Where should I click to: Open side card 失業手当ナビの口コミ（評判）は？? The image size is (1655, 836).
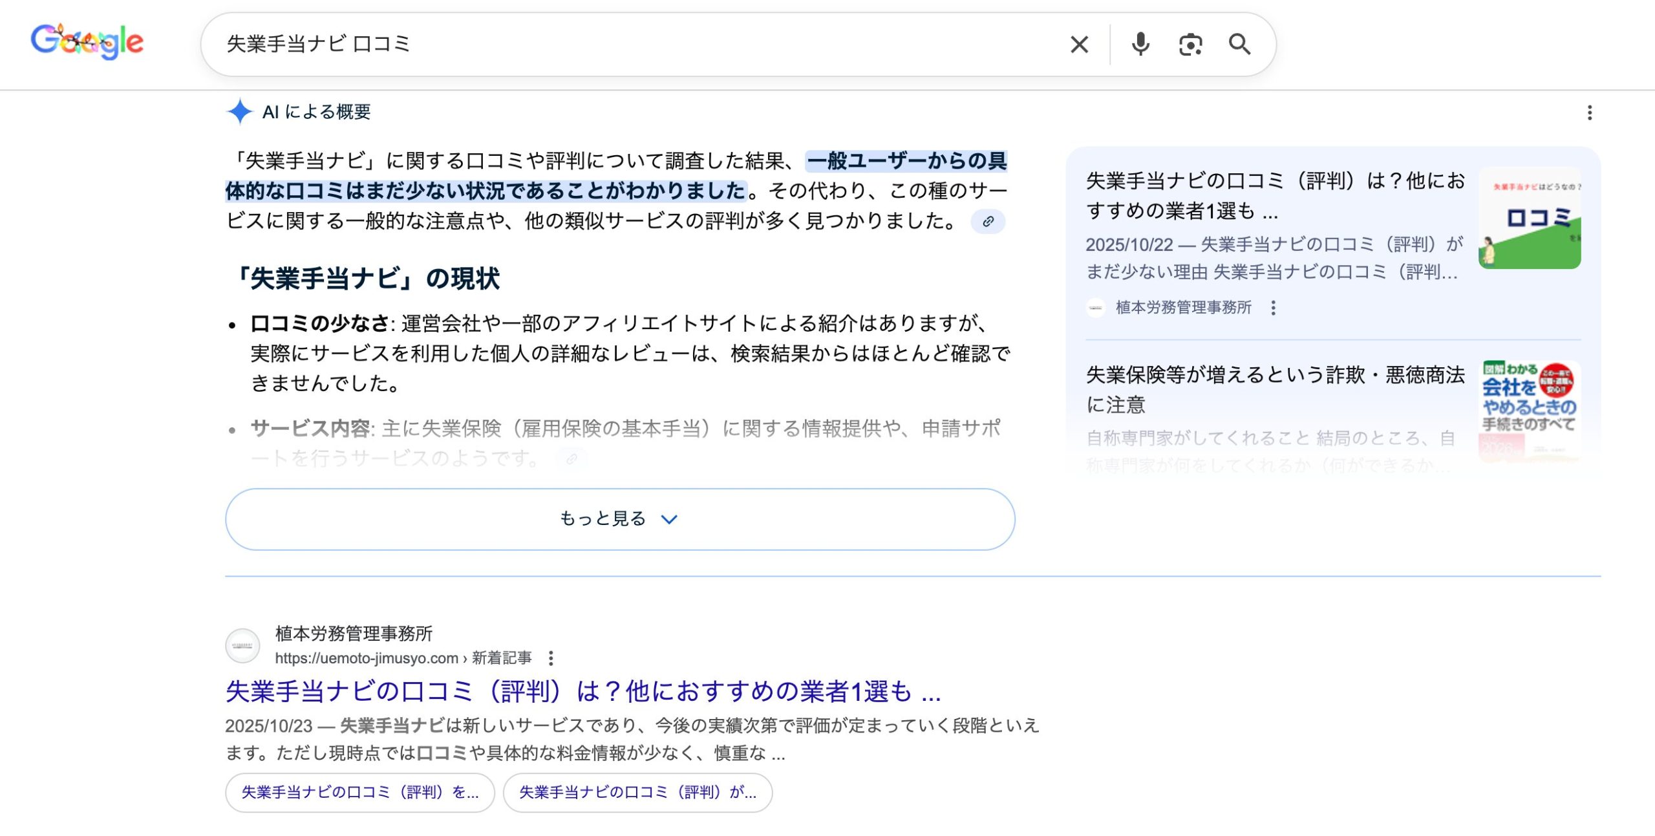[x=1275, y=195]
